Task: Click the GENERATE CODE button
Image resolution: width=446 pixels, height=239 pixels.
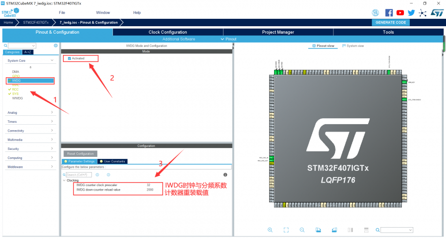Action: click(x=390, y=22)
